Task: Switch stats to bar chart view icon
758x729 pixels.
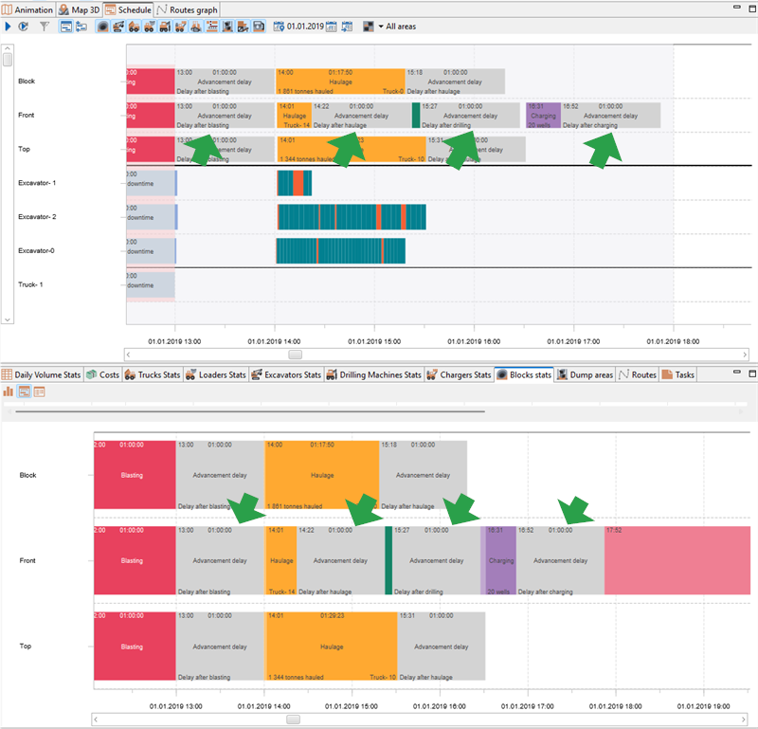Action: coord(9,392)
